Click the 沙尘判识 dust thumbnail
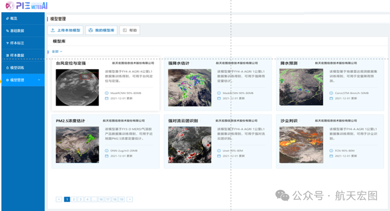390x211 pixels. click(301, 145)
